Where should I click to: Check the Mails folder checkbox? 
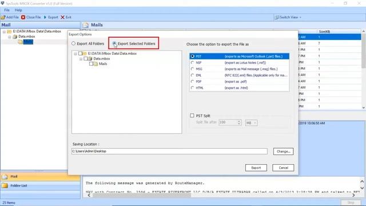tap(91, 64)
